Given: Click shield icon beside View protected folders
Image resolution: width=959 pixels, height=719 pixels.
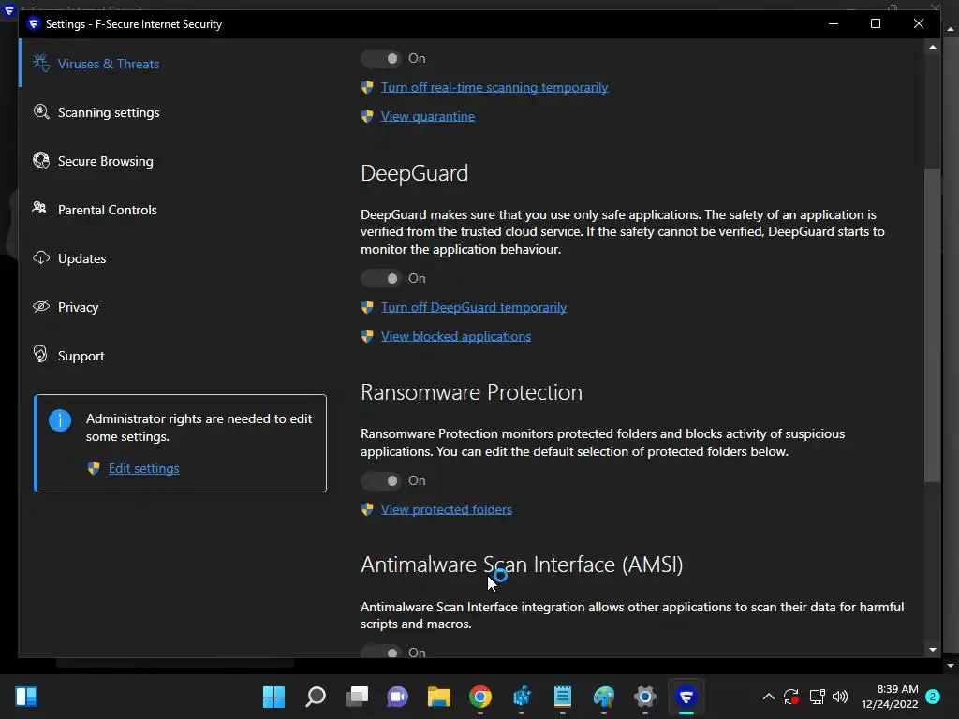Looking at the screenshot, I should pyautogui.click(x=367, y=509).
